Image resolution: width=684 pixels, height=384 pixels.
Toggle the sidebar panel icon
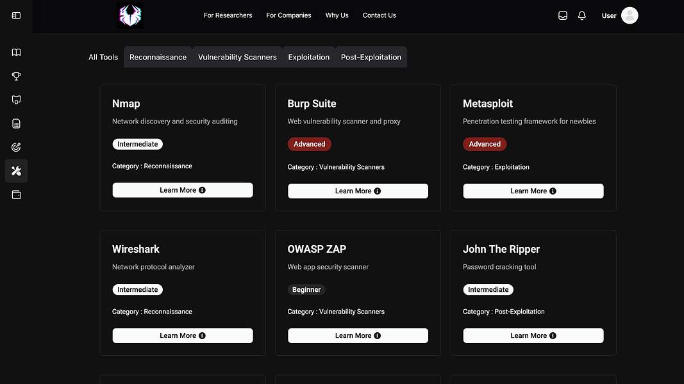coord(16,15)
